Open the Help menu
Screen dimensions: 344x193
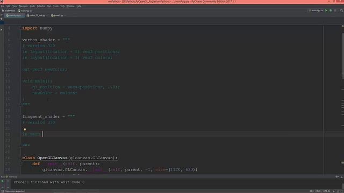pyautogui.click(x=79, y=6)
